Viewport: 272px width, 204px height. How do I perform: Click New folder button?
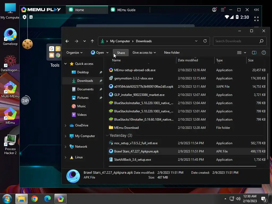point(172,53)
